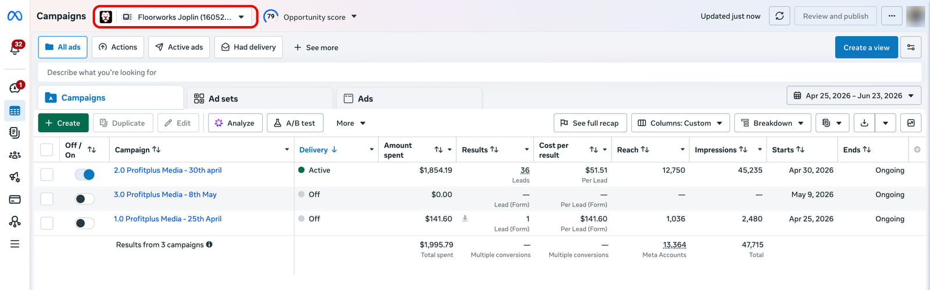Select the Had delivery view filter
Viewport: 930px width, 290px height.
pos(248,47)
